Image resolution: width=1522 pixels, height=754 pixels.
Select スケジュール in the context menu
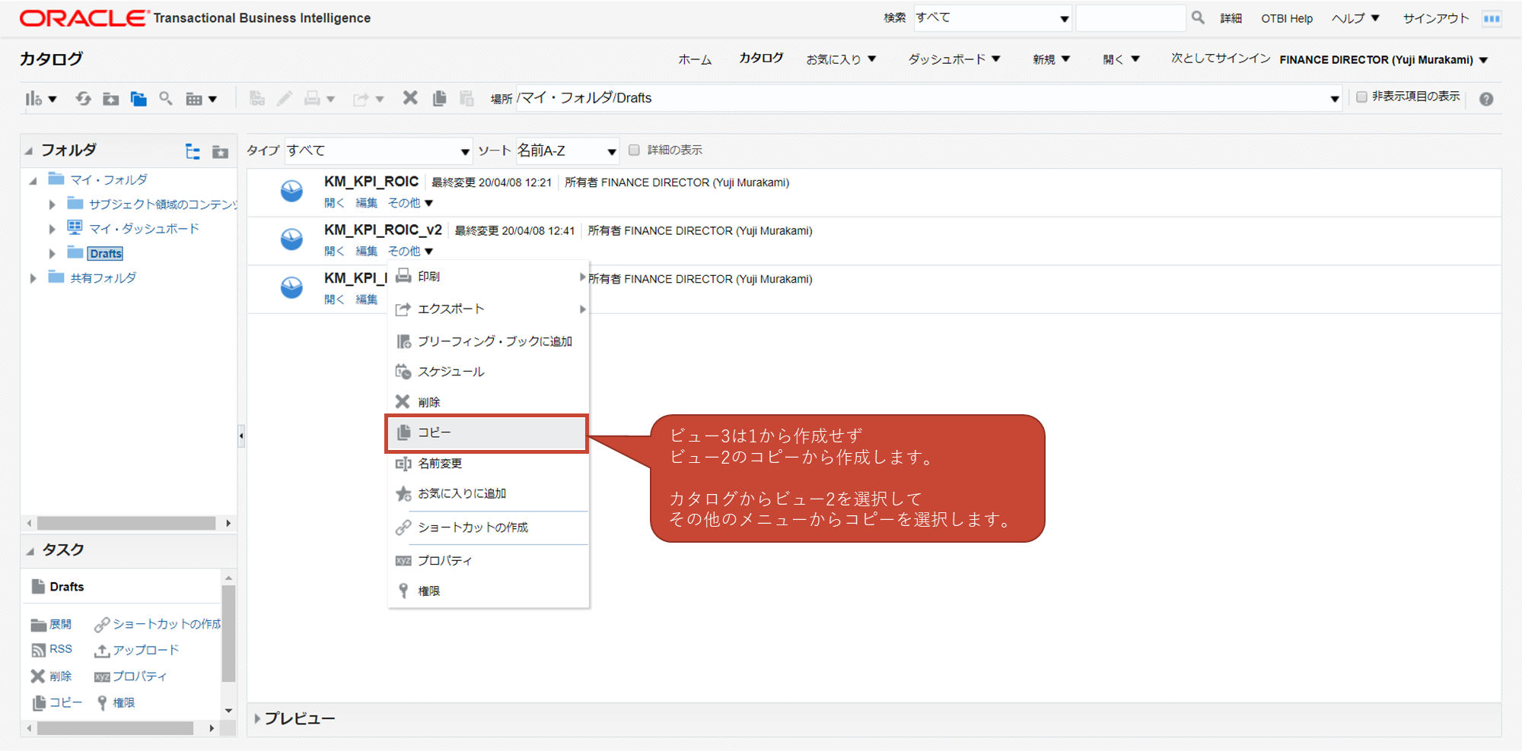[x=487, y=372]
